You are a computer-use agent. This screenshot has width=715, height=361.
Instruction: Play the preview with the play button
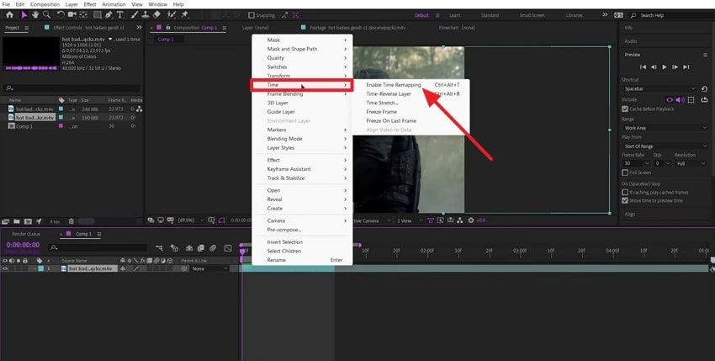(x=665, y=67)
